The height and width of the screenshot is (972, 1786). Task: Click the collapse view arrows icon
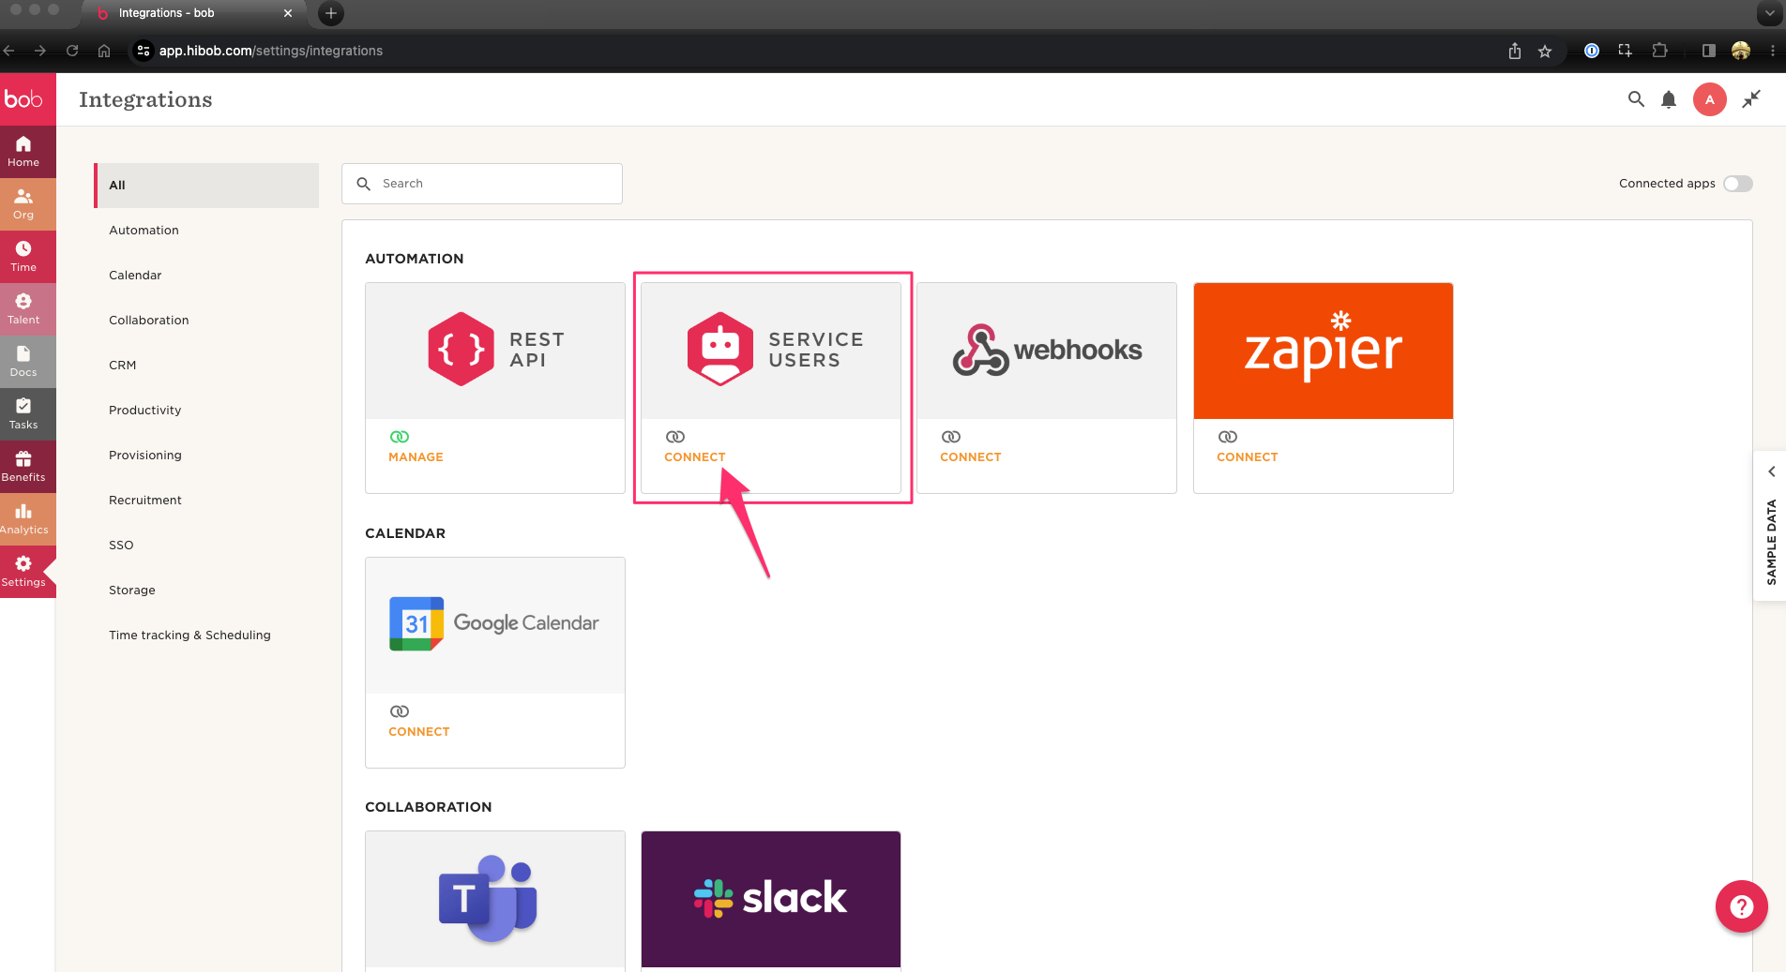(x=1750, y=99)
